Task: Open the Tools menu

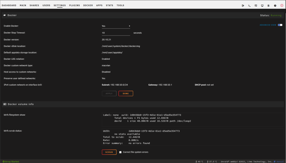Action: 120,5
